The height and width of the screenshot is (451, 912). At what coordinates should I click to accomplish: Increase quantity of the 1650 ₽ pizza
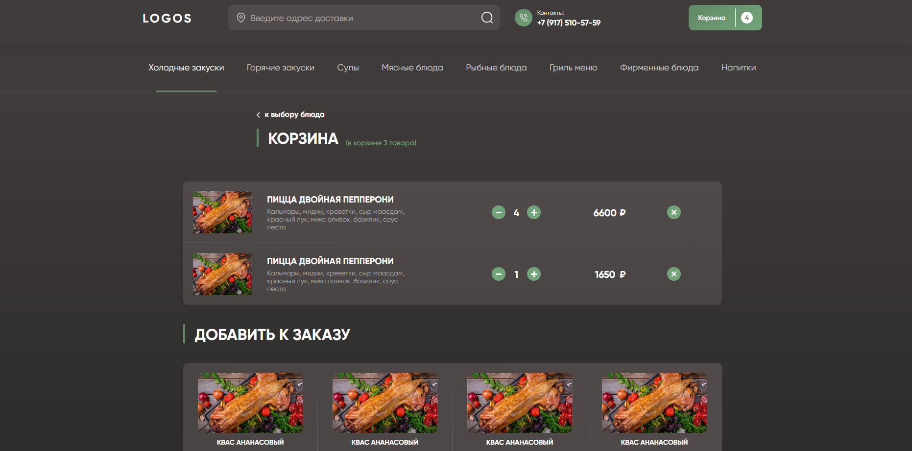534,274
